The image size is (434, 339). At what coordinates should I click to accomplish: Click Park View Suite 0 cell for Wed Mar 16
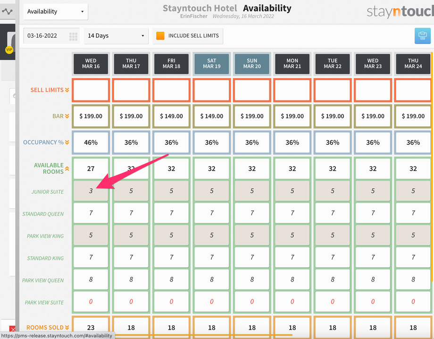tap(91, 301)
